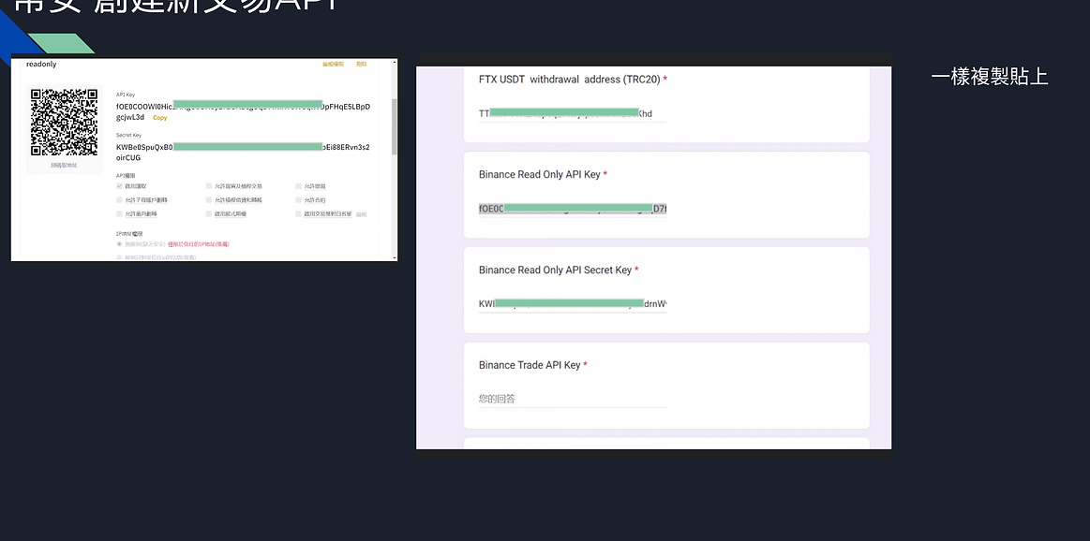
Task: Click the 一樣複製貼上 caption text
Action: [989, 77]
